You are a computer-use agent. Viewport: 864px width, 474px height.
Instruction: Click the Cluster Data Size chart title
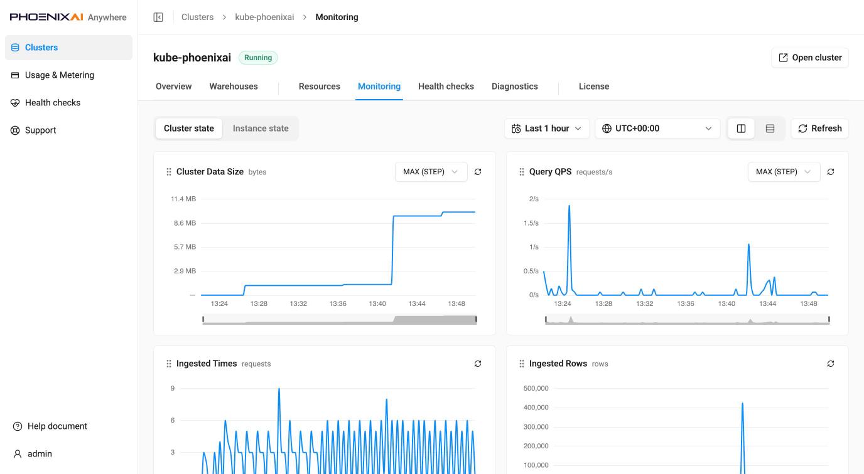click(x=210, y=172)
